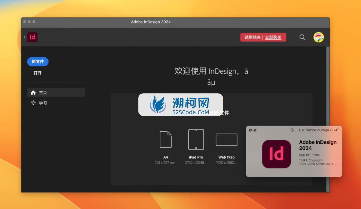The height and width of the screenshot is (209, 361).
Task: Choose the iPad Pro preset icon
Action: (196, 139)
